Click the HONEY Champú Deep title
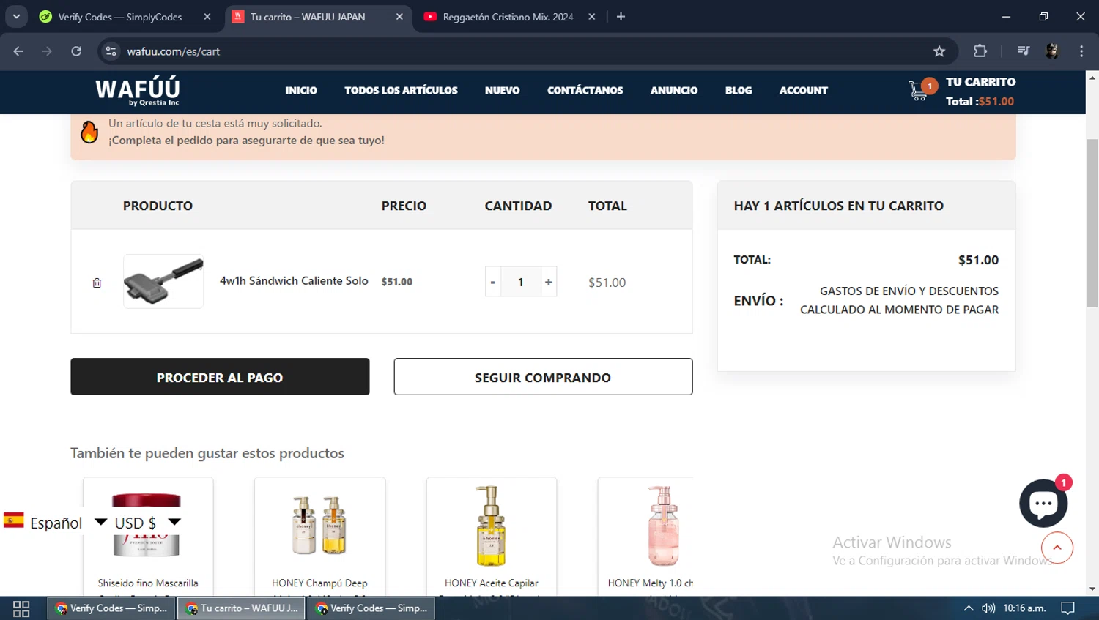The height and width of the screenshot is (620, 1099). point(319,583)
